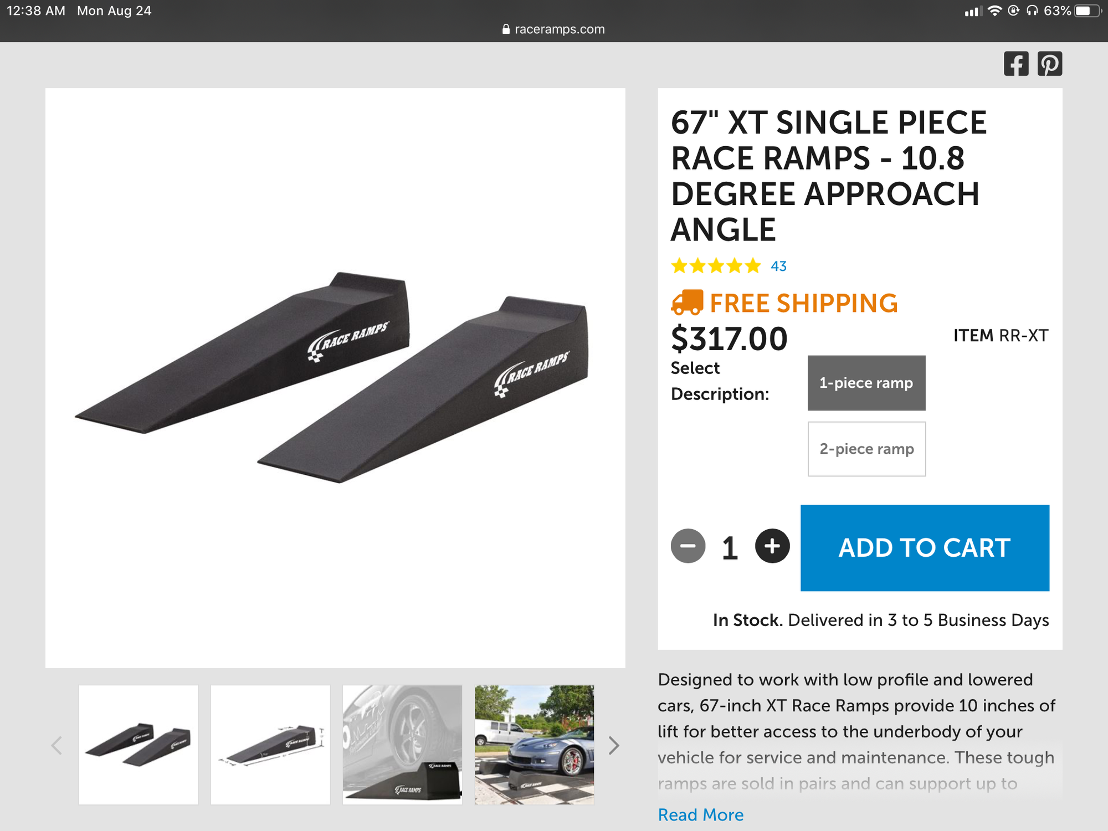This screenshot has height=831, width=1108.
Task: Click the first yellow rating star
Action: 679,266
